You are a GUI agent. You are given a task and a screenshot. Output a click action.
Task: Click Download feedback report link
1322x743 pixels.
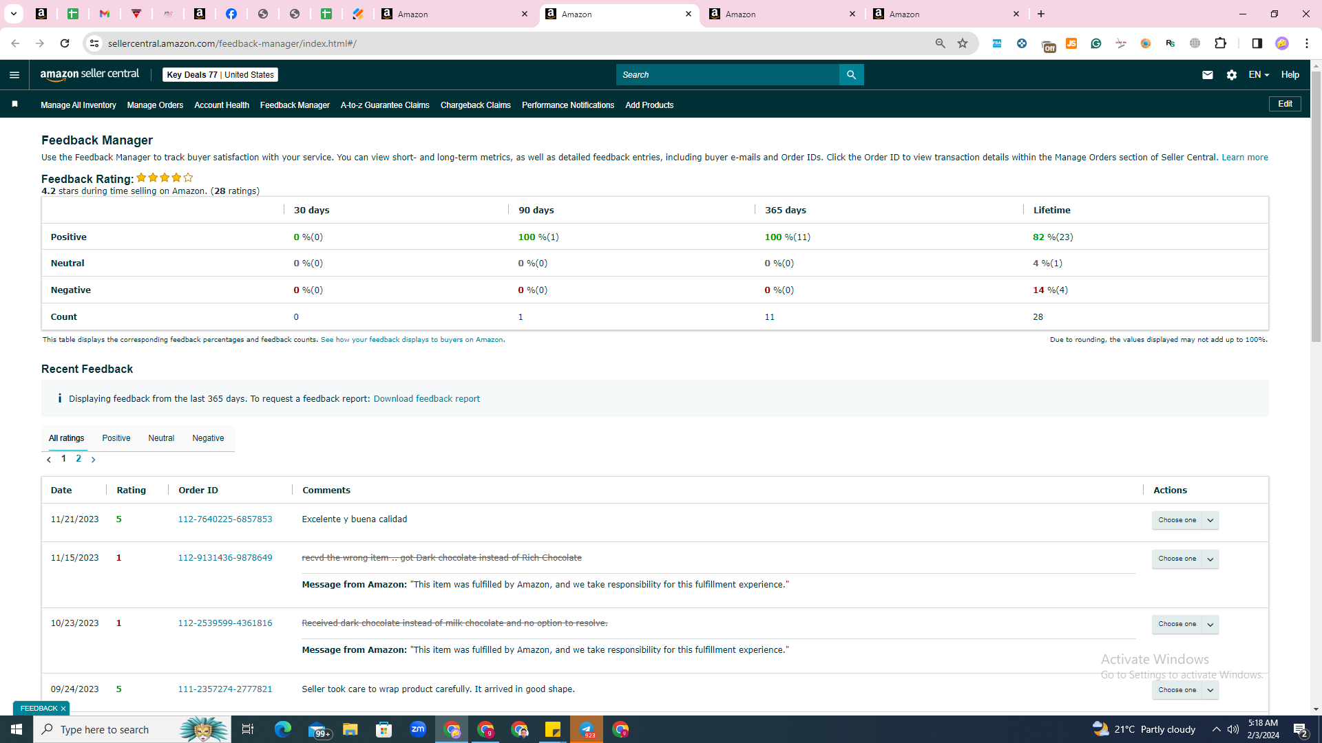pos(427,399)
